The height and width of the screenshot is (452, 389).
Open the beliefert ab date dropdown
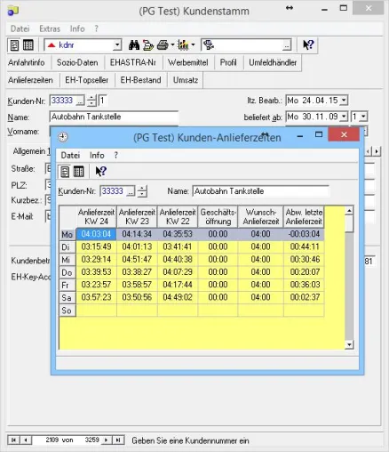tap(344, 117)
